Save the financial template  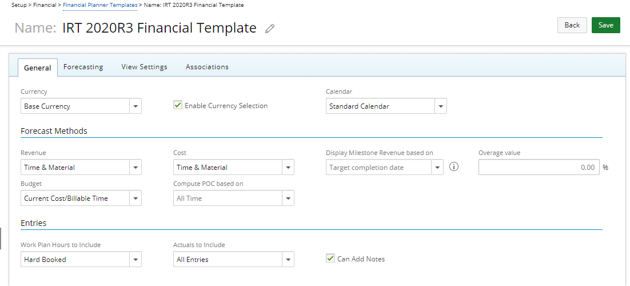tap(606, 25)
